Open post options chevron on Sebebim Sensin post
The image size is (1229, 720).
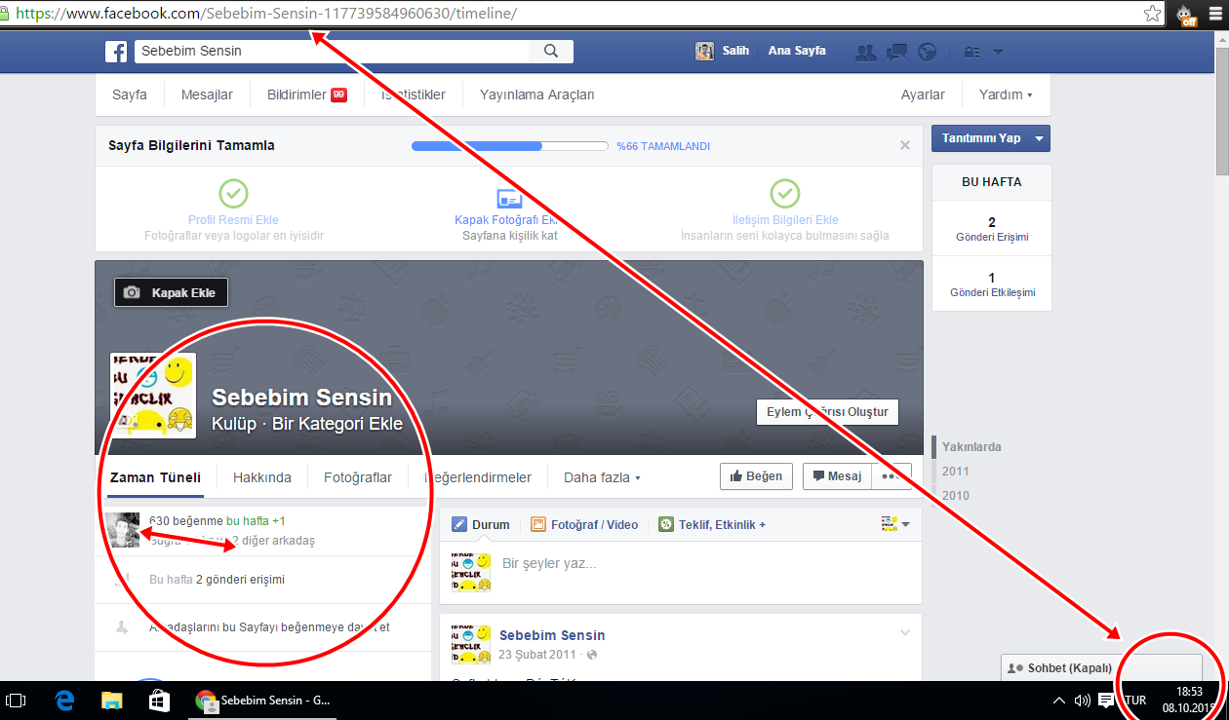pyautogui.click(x=905, y=633)
